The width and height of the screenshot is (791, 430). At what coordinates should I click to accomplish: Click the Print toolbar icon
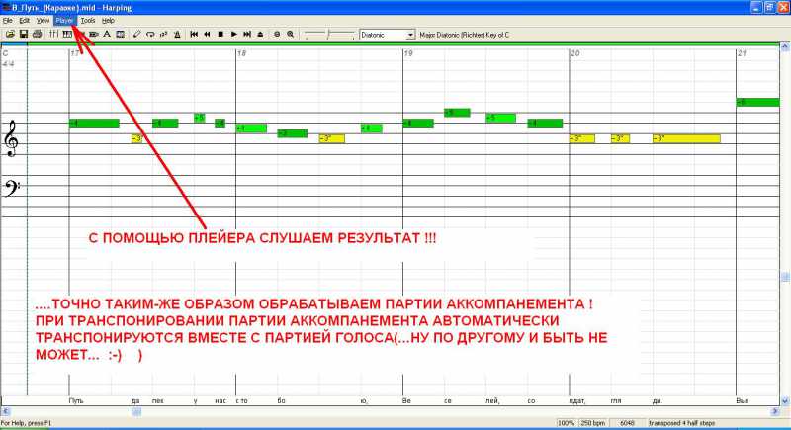[x=37, y=35]
